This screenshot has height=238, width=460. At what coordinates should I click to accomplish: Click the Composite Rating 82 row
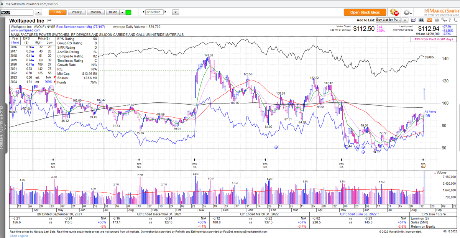click(77, 56)
